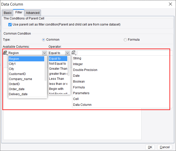
Task: Click the ABC value type icon after Equal to
Action: pos(74,53)
